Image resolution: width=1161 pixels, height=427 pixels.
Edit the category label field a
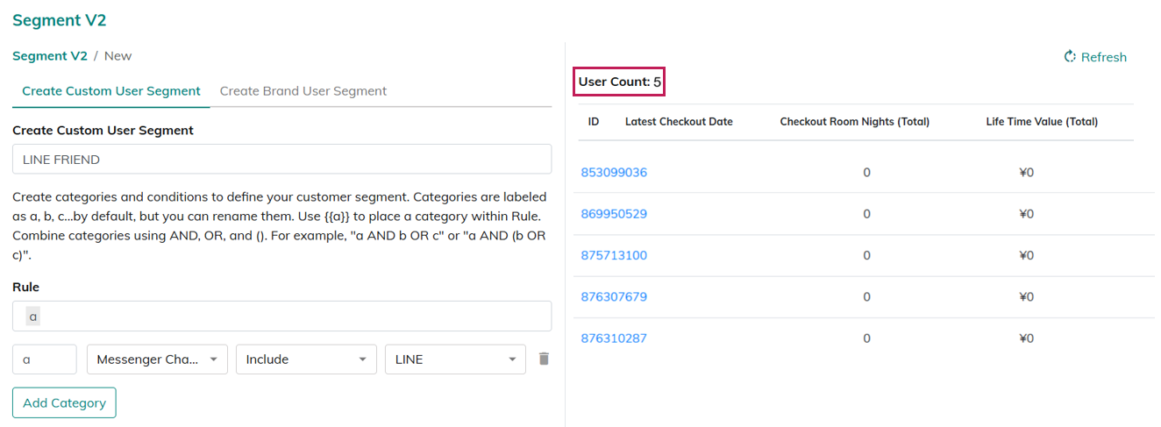(x=44, y=359)
